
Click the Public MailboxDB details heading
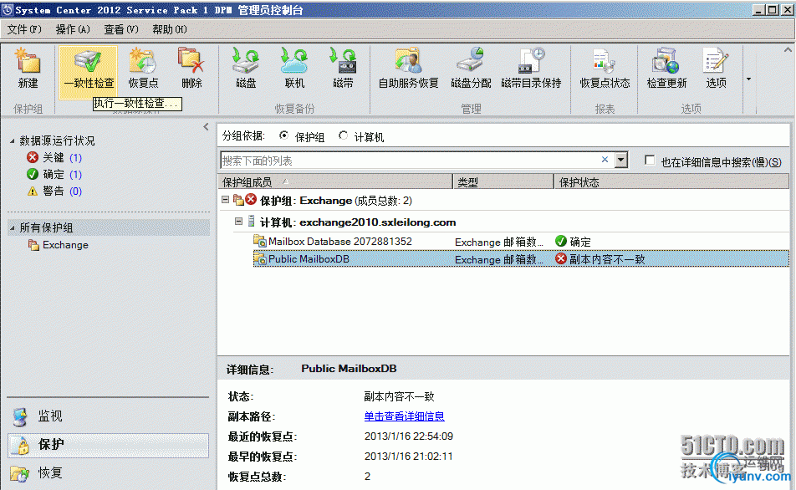click(x=349, y=369)
